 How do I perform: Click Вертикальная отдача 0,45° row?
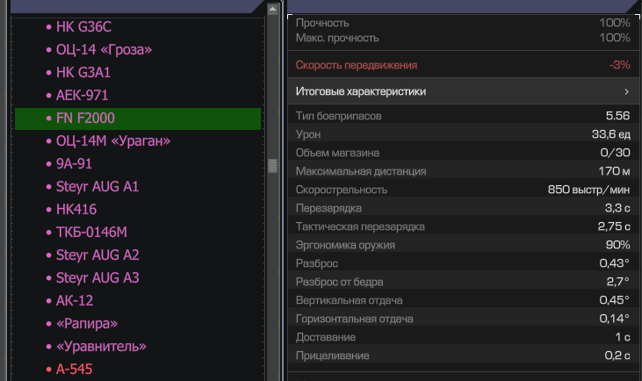464,300
